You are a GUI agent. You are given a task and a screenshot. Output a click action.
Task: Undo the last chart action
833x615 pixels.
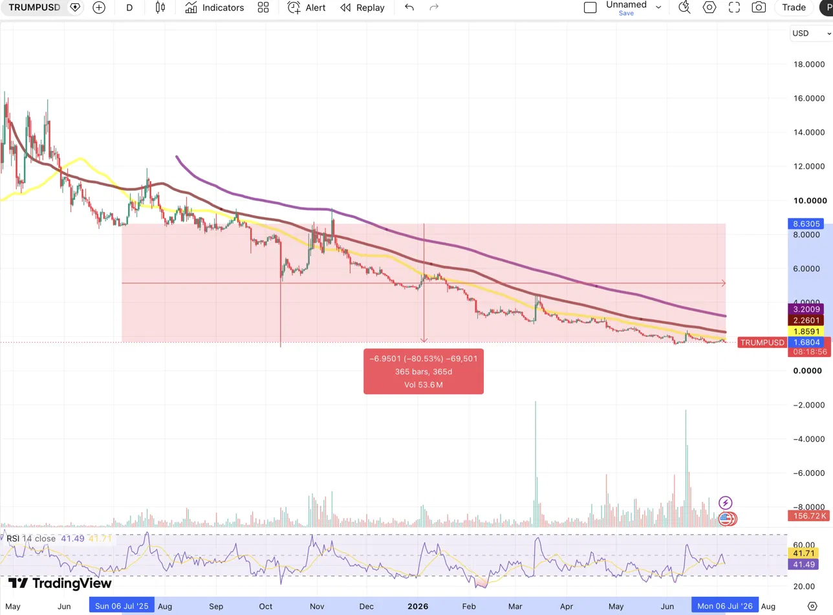click(409, 8)
